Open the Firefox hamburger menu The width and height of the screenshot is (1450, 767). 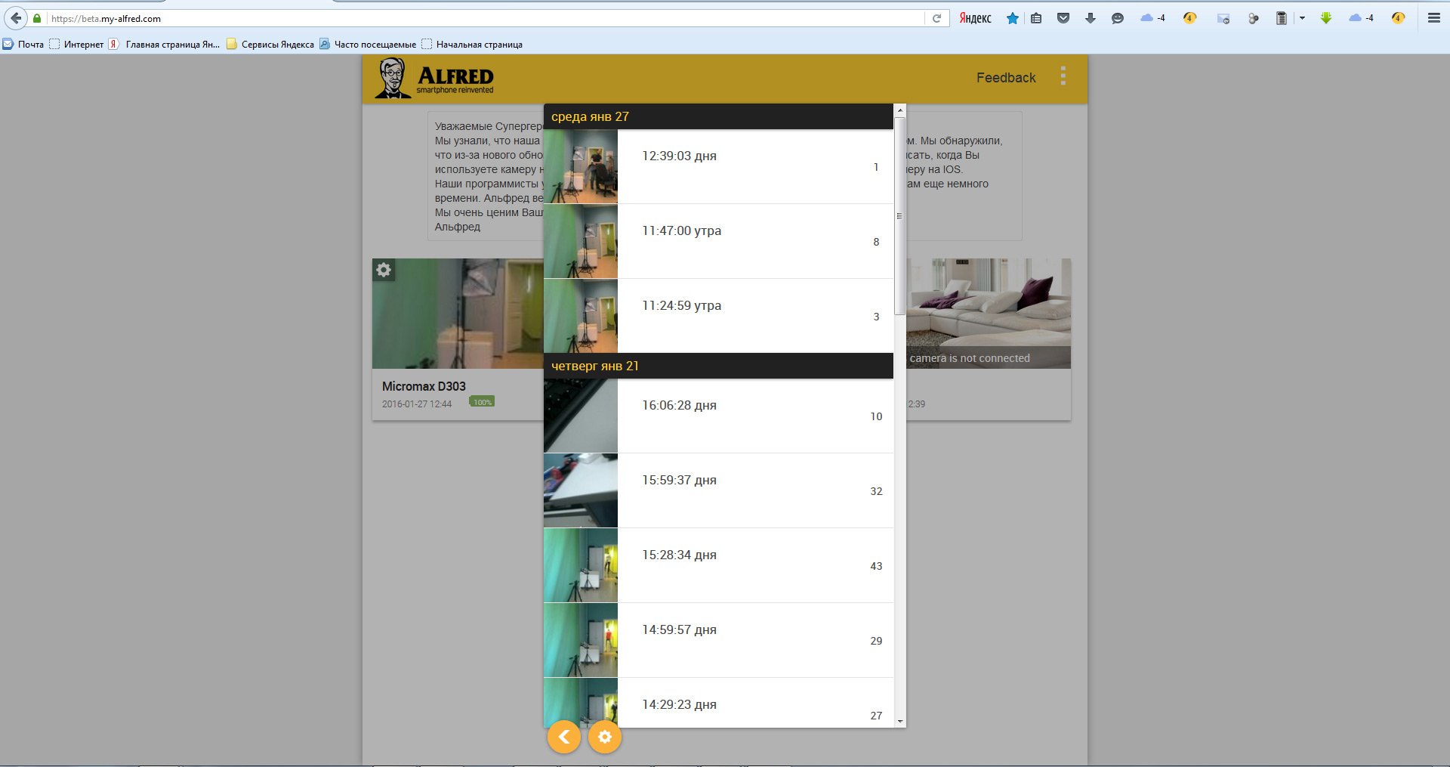click(x=1433, y=18)
